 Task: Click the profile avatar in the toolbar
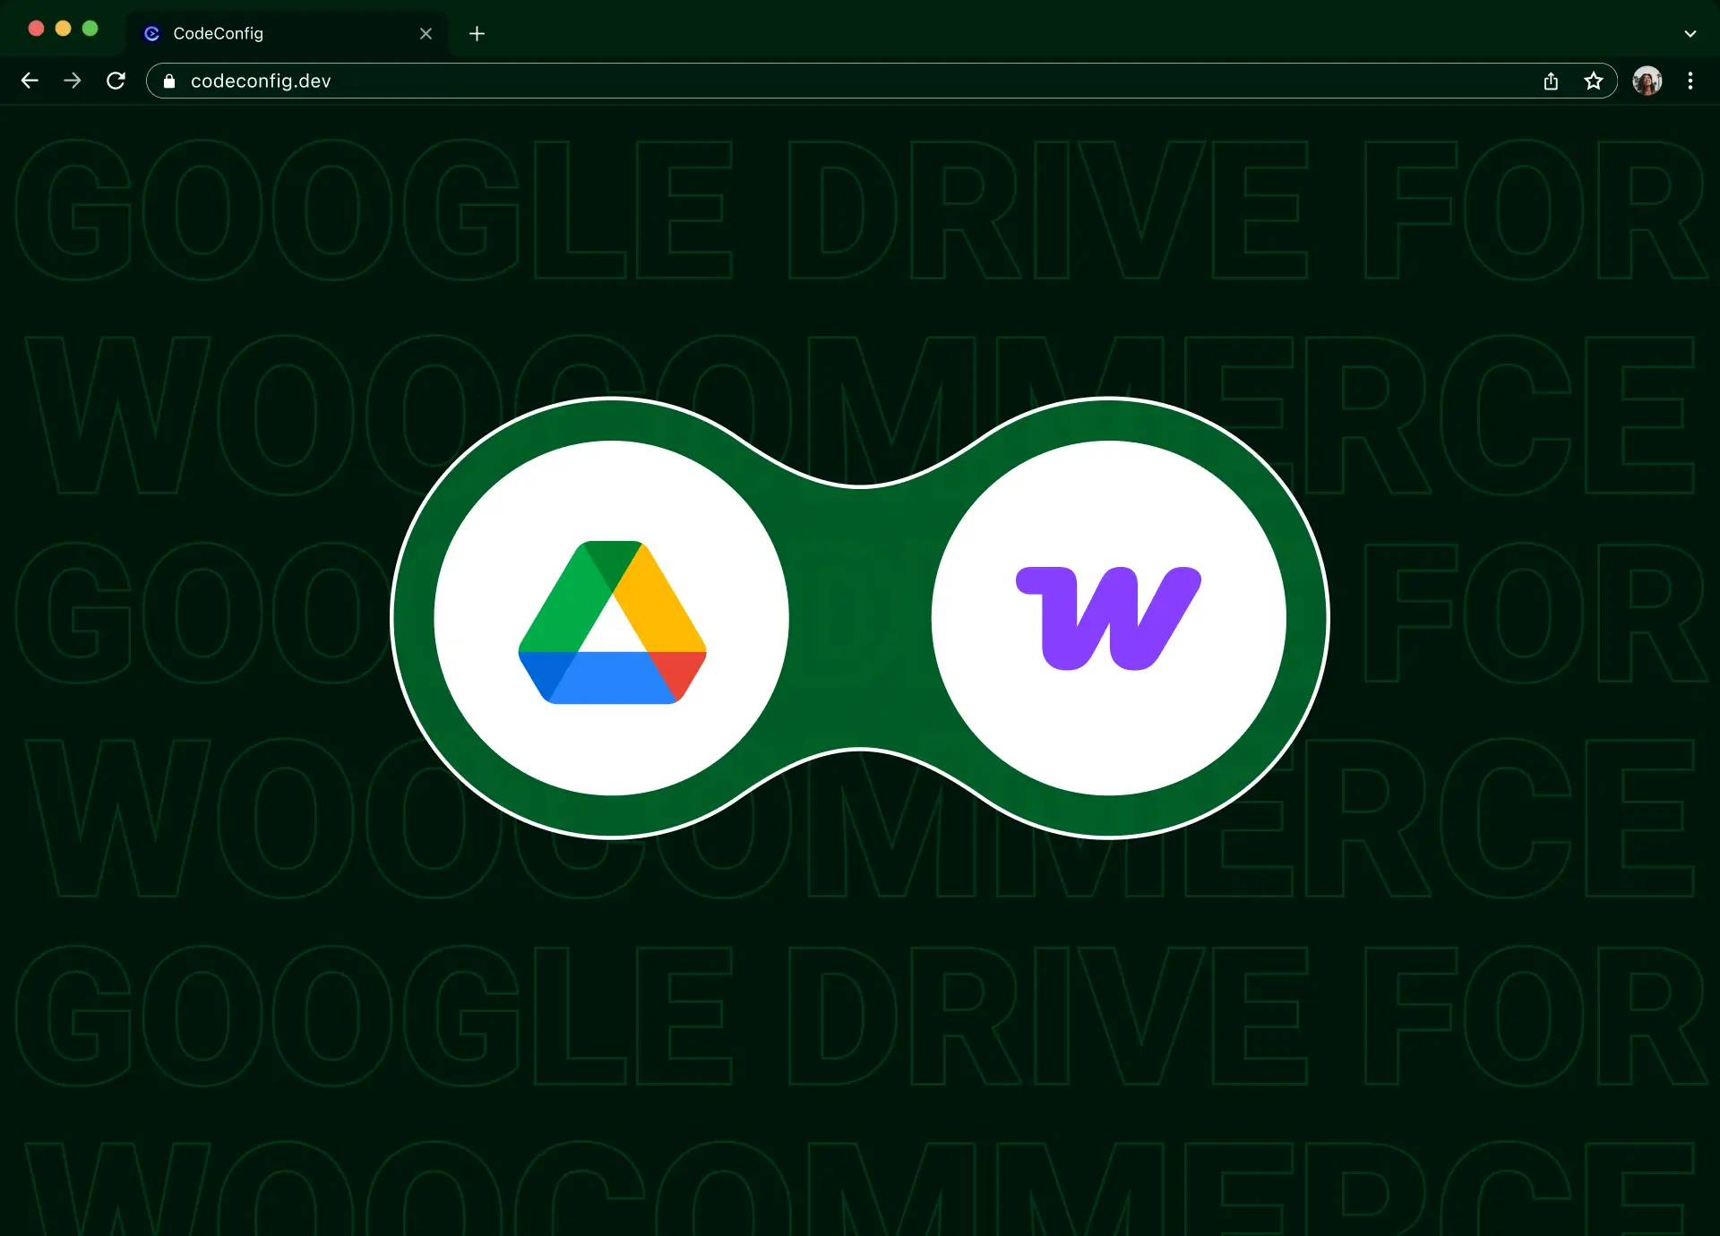1647,81
